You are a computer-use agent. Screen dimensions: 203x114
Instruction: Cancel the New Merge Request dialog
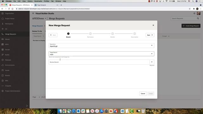tap(143, 94)
